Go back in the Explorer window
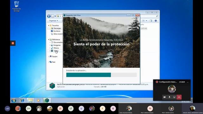 (x=49, y=16)
